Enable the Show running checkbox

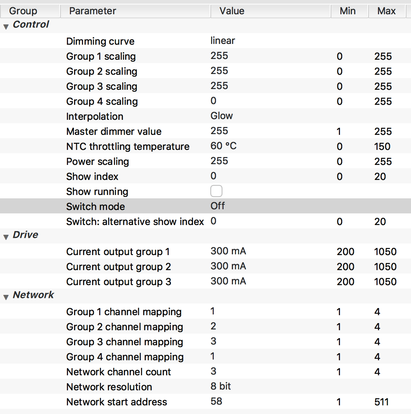(x=216, y=191)
